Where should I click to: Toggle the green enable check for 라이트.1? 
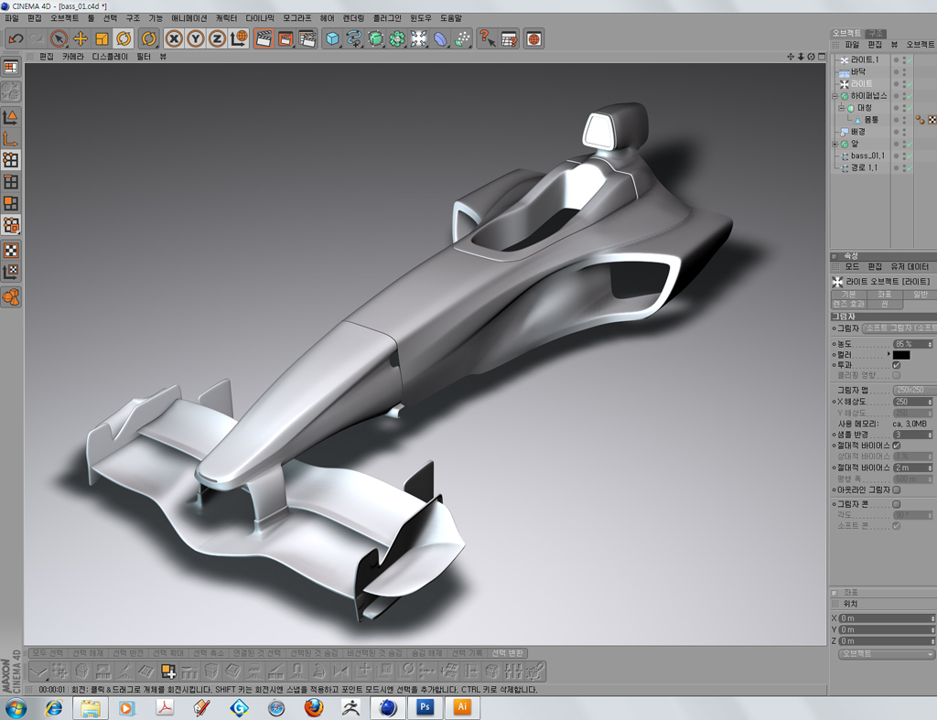[910, 59]
